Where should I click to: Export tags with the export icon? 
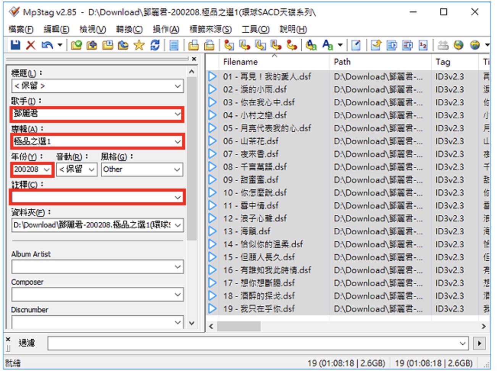(376, 45)
